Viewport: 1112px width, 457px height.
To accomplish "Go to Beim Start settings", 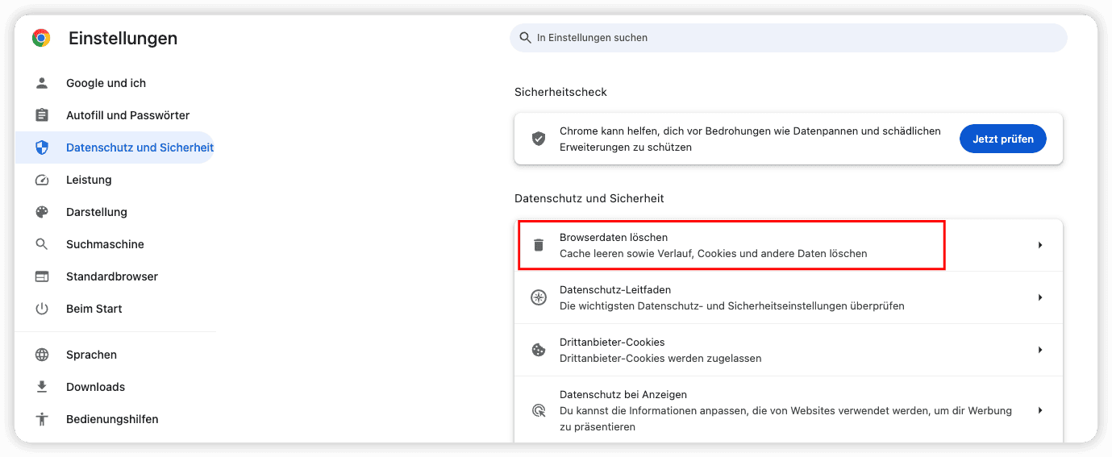I will coord(94,309).
